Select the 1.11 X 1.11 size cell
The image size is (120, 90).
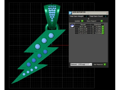[83, 33]
